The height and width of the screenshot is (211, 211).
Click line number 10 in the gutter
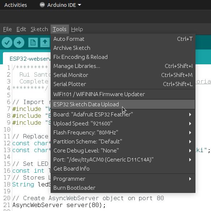click(x=7, y=129)
